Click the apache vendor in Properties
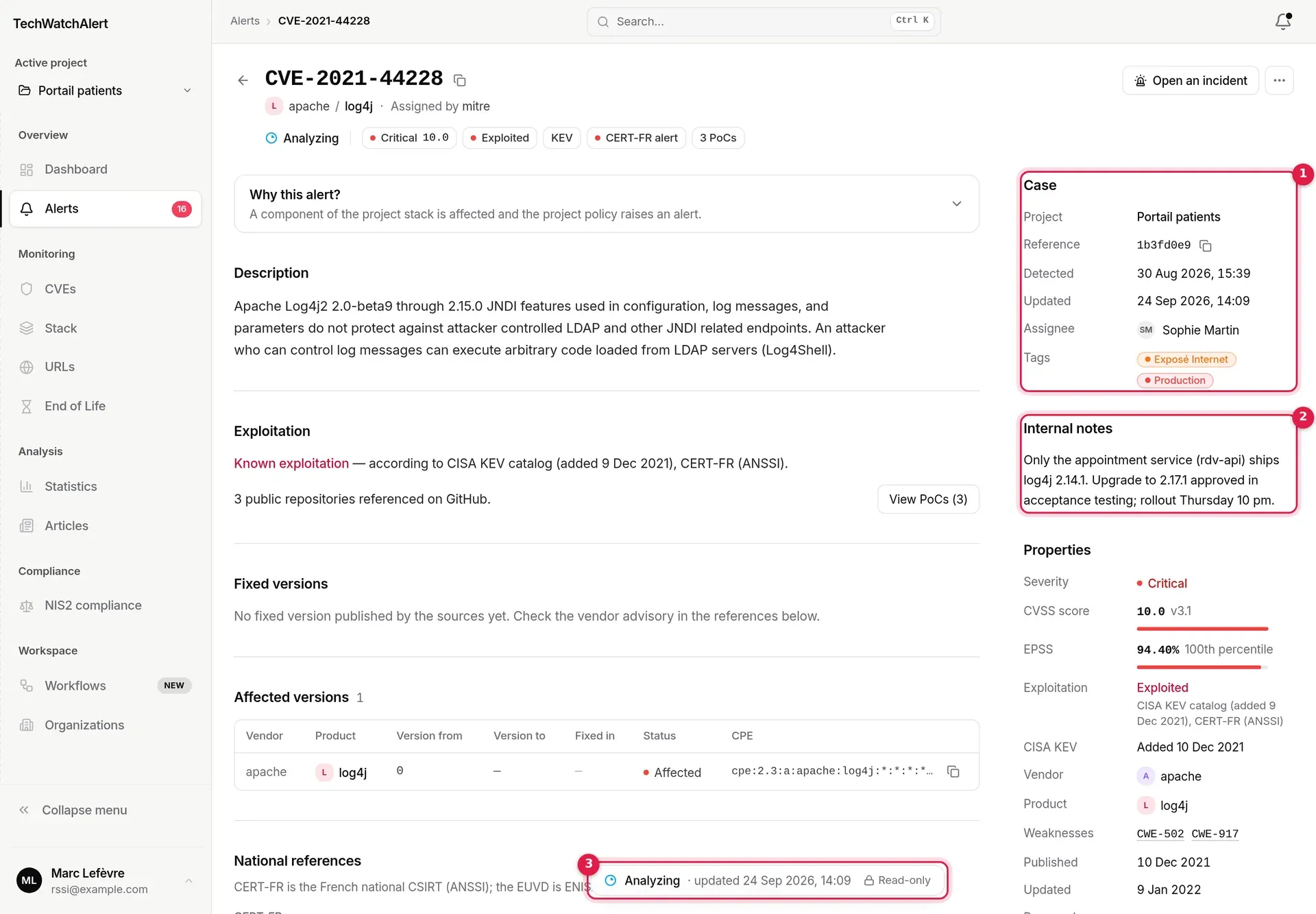Image resolution: width=1316 pixels, height=914 pixels. pos(1169,776)
